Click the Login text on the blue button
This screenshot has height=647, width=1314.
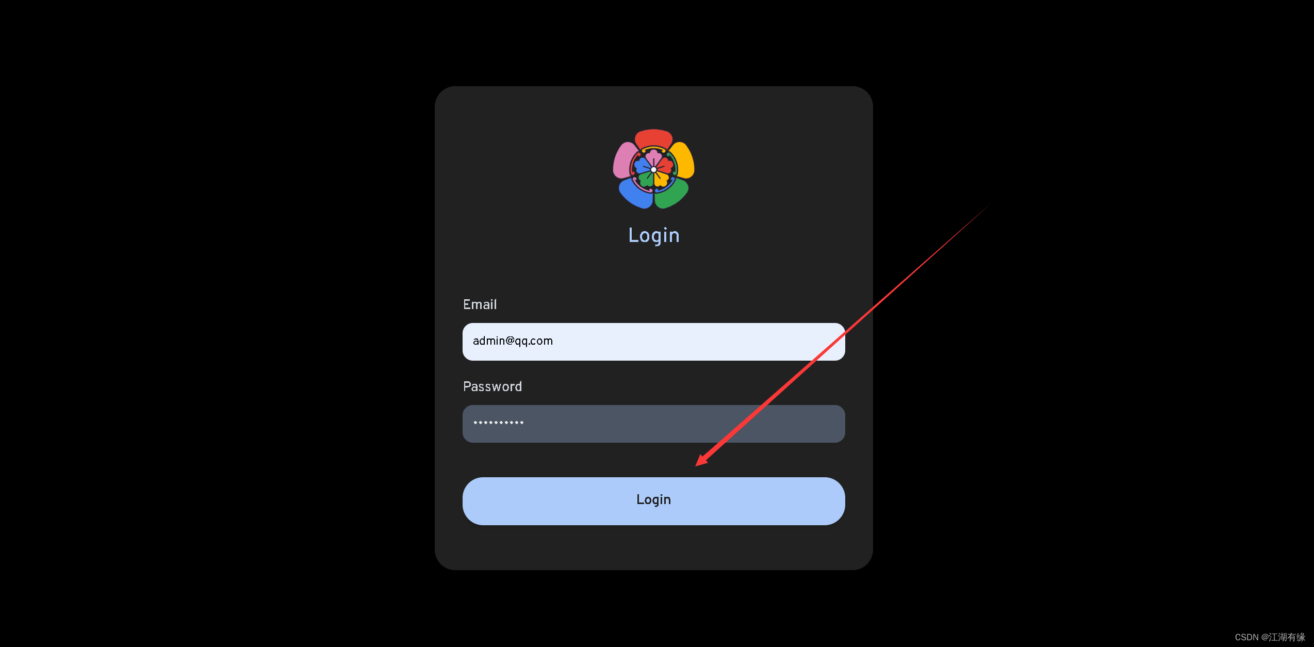pyautogui.click(x=653, y=500)
